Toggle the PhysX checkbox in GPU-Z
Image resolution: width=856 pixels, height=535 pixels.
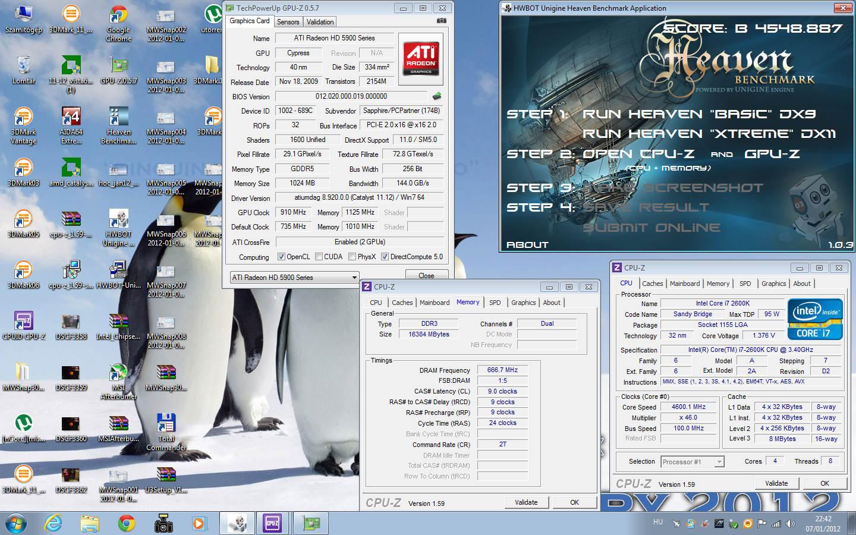click(x=353, y=257)
